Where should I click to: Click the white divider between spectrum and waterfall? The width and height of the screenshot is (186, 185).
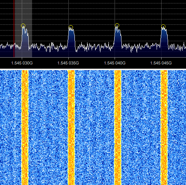(x=93, y=69)
